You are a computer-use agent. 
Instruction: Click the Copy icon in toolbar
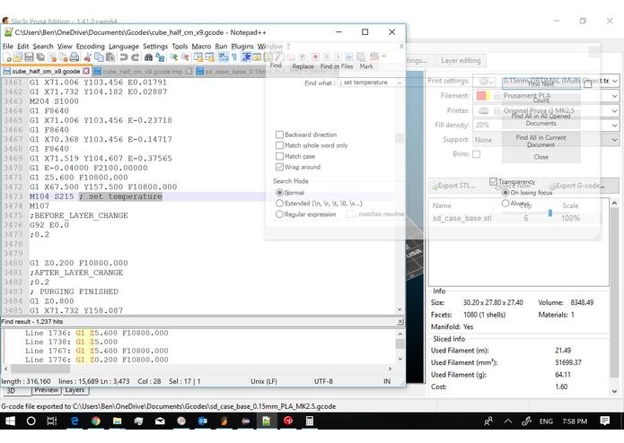click(x=99, y=56)
